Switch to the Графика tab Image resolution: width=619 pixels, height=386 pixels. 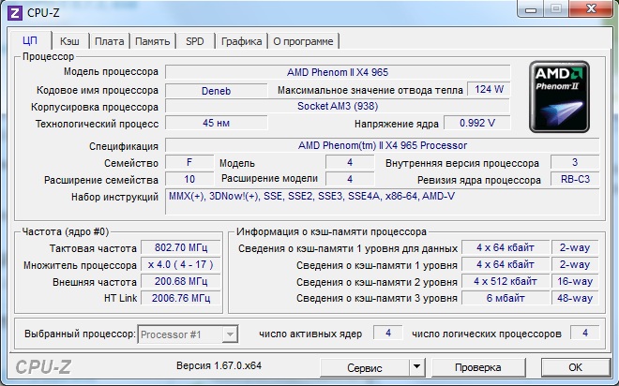pos(242,41)
